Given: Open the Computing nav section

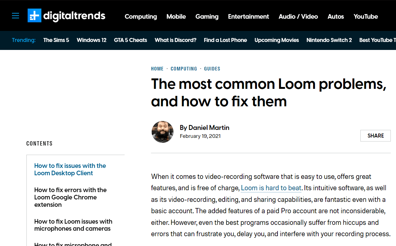Looking at the screenshot, I should pyautogui.click(x=141, y=17).
